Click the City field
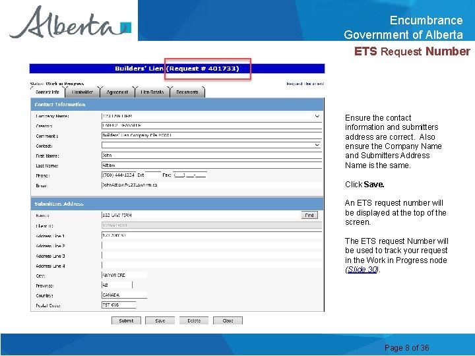 124,275
